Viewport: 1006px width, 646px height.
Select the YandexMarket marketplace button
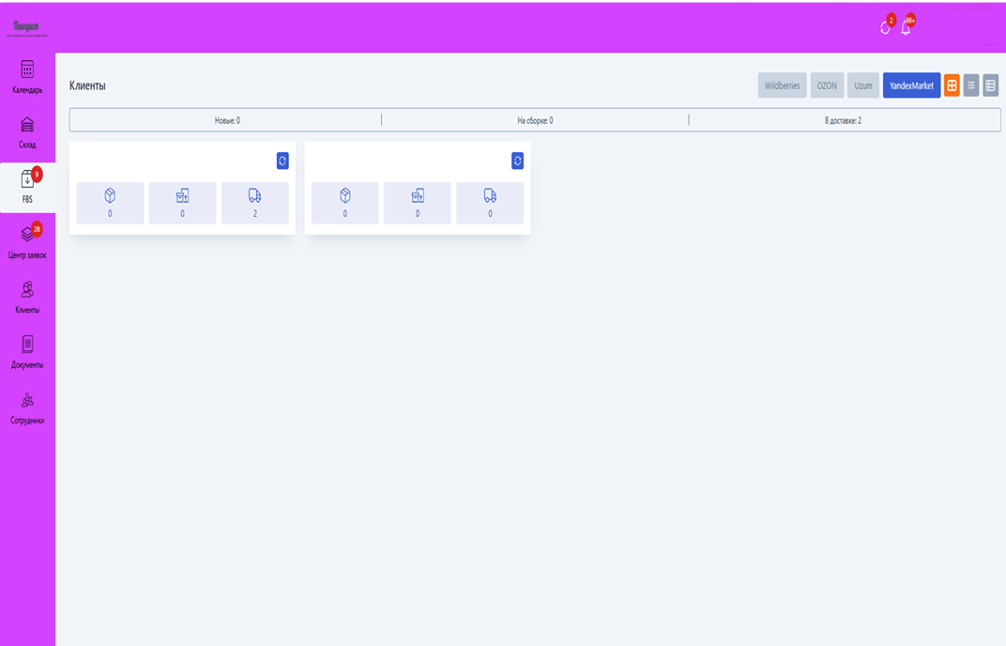pos(911,85)
